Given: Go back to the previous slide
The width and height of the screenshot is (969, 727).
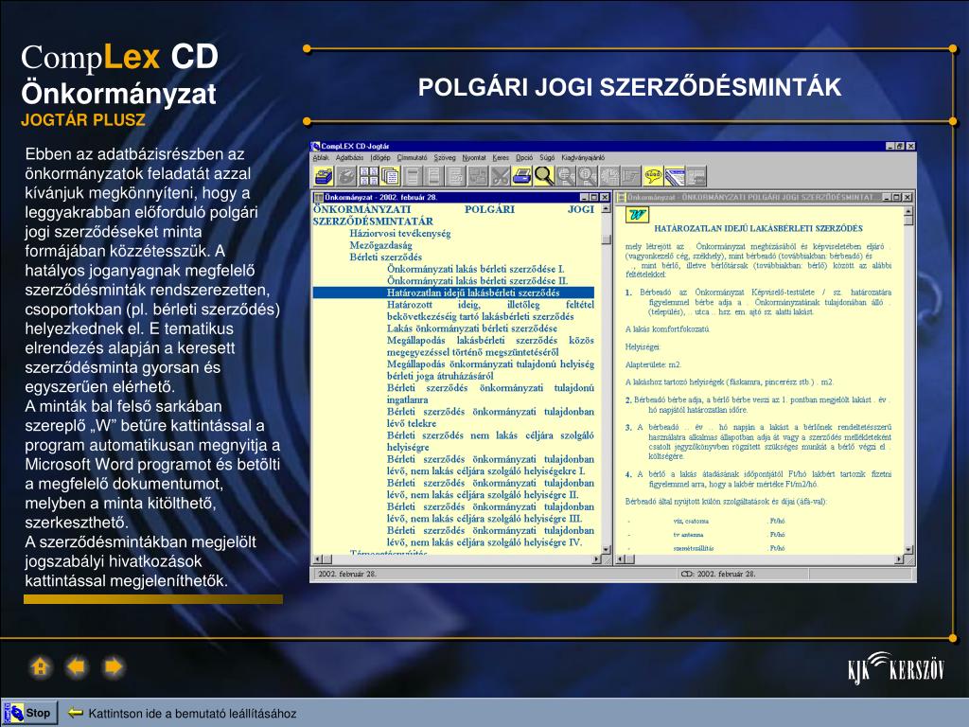Looking at the screenshot, I should click(x=77, y=666).
